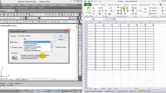This screenshot has width=166, height=93.
Task: Apply bold (Ж) formatting in Excel
Action: click(x=100, y=11)
